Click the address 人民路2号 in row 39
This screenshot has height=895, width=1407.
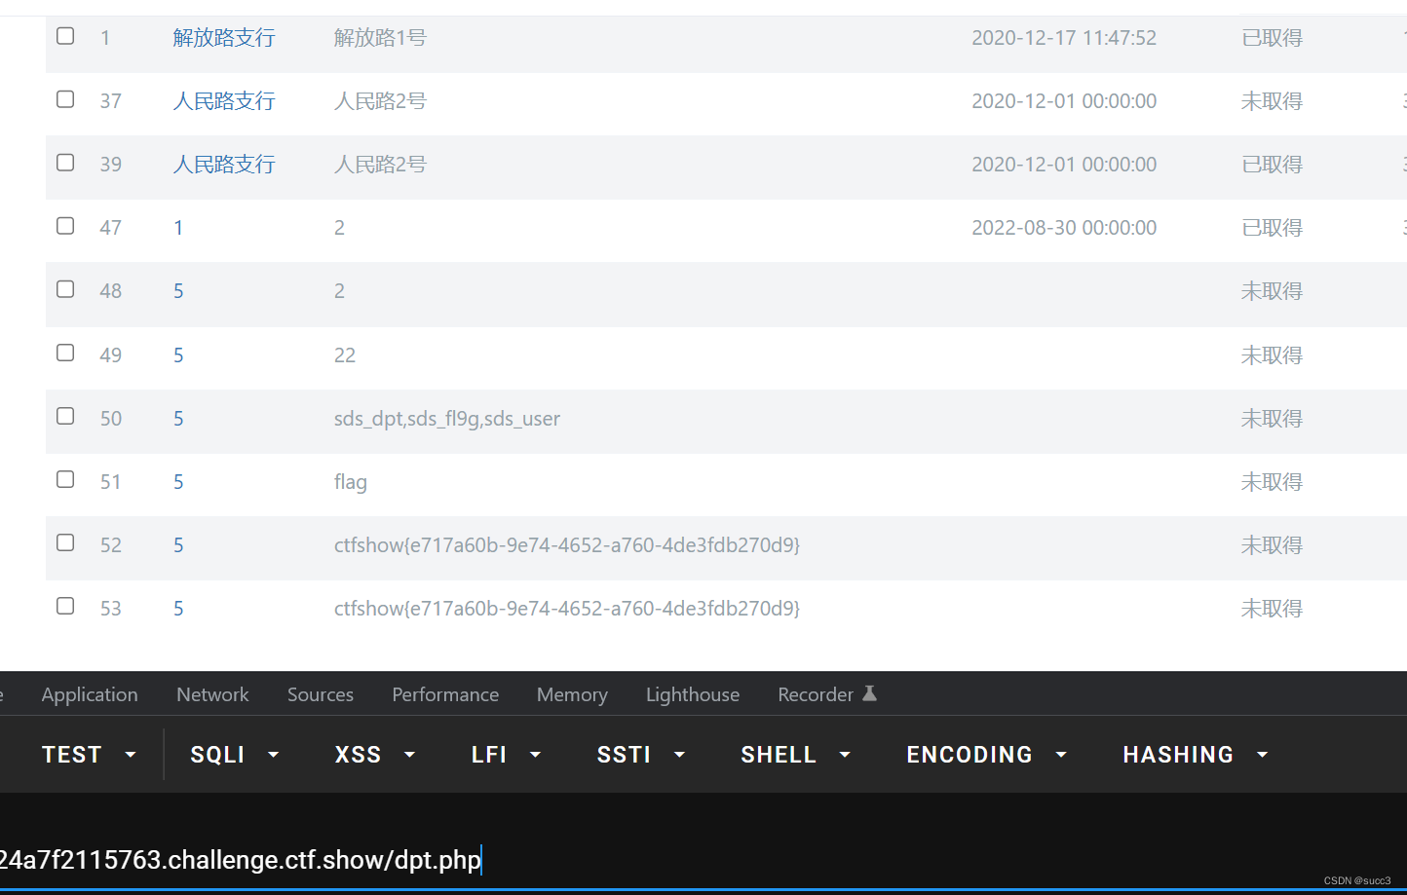[x=380, y=165]
